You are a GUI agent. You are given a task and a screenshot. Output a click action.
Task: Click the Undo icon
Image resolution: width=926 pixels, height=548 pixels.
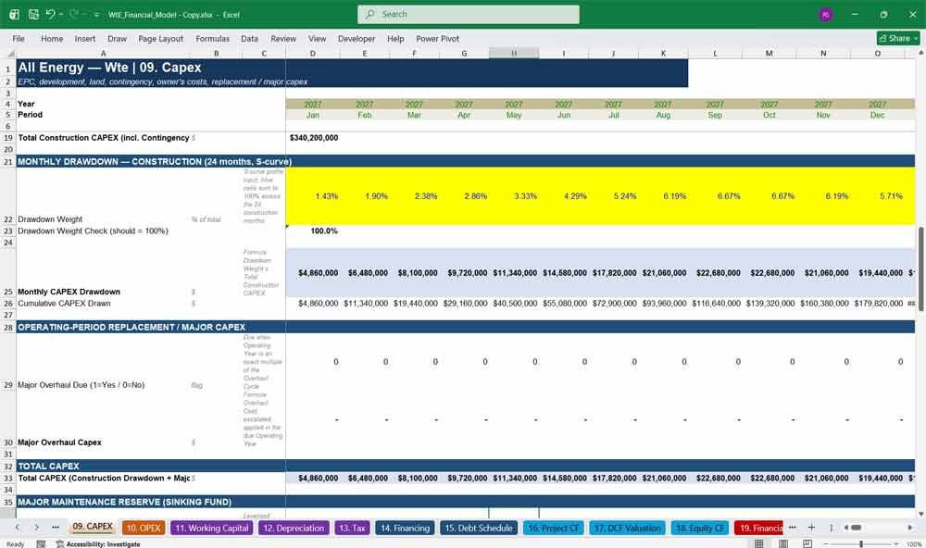51,14
